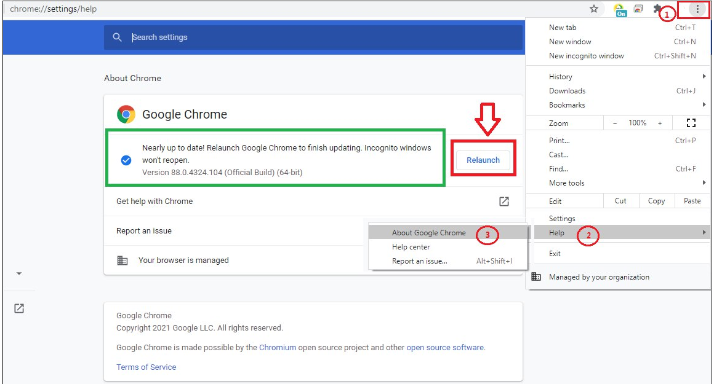
Task: Open the Help submenu
Action: 621,233
